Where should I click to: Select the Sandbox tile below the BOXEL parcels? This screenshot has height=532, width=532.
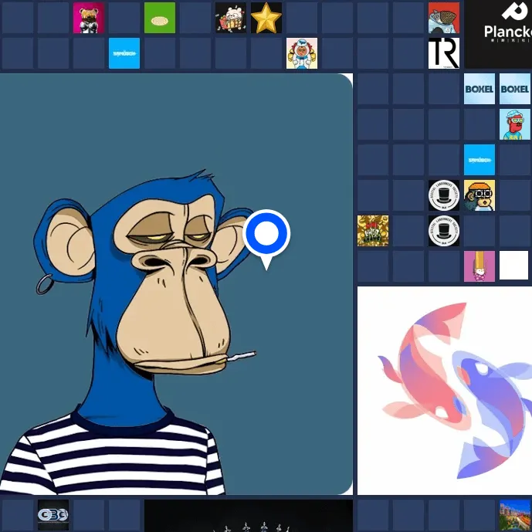click(479, 160)
